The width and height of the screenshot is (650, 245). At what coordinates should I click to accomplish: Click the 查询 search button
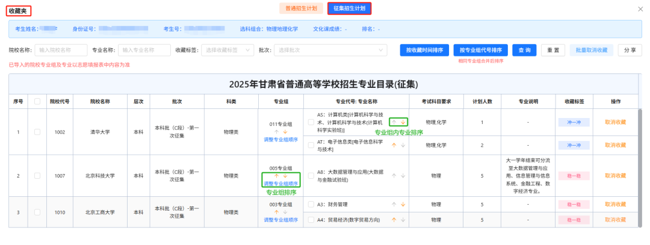coord(524,50)
